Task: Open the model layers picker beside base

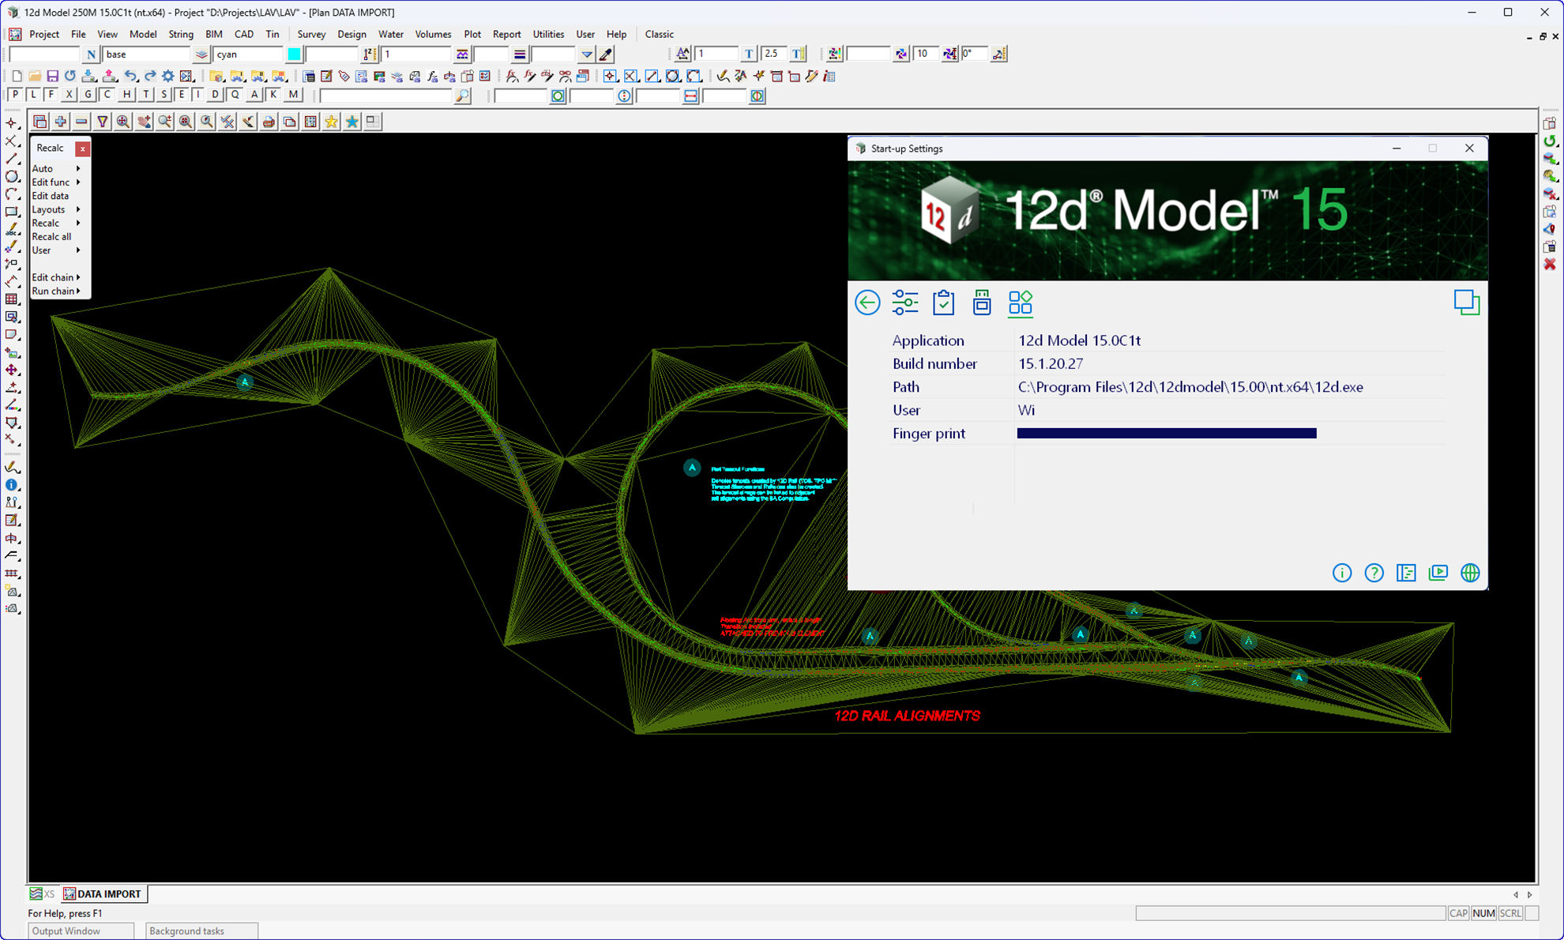Action: [201, 54]
